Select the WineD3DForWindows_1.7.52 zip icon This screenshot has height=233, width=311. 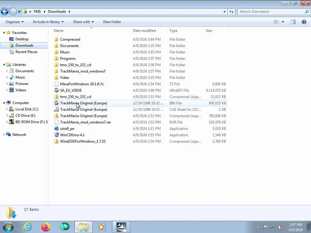56,141
